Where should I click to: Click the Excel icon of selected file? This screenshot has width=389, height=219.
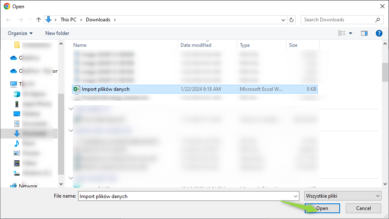click(76, 89)
